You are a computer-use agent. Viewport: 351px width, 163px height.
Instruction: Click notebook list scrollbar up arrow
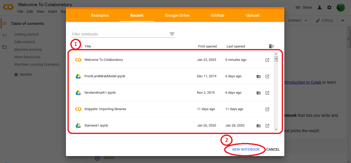click(x=276, y=54)
